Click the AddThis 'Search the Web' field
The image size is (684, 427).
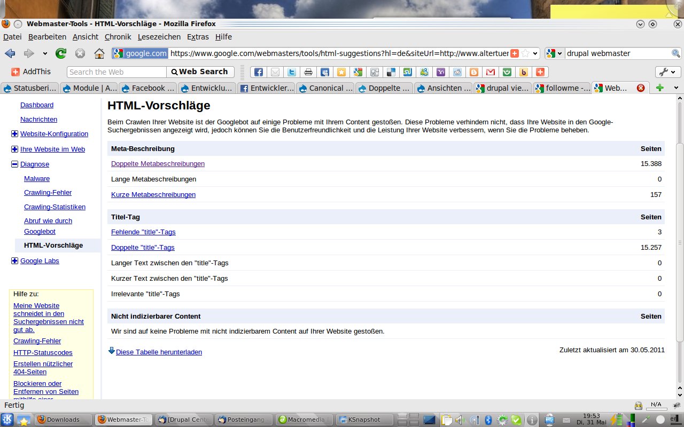click(x=116, y=72)
